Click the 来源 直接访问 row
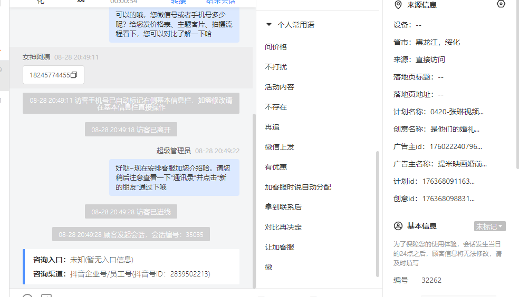The width and height of the screenshot is (519, 297). tap(419, 60)
